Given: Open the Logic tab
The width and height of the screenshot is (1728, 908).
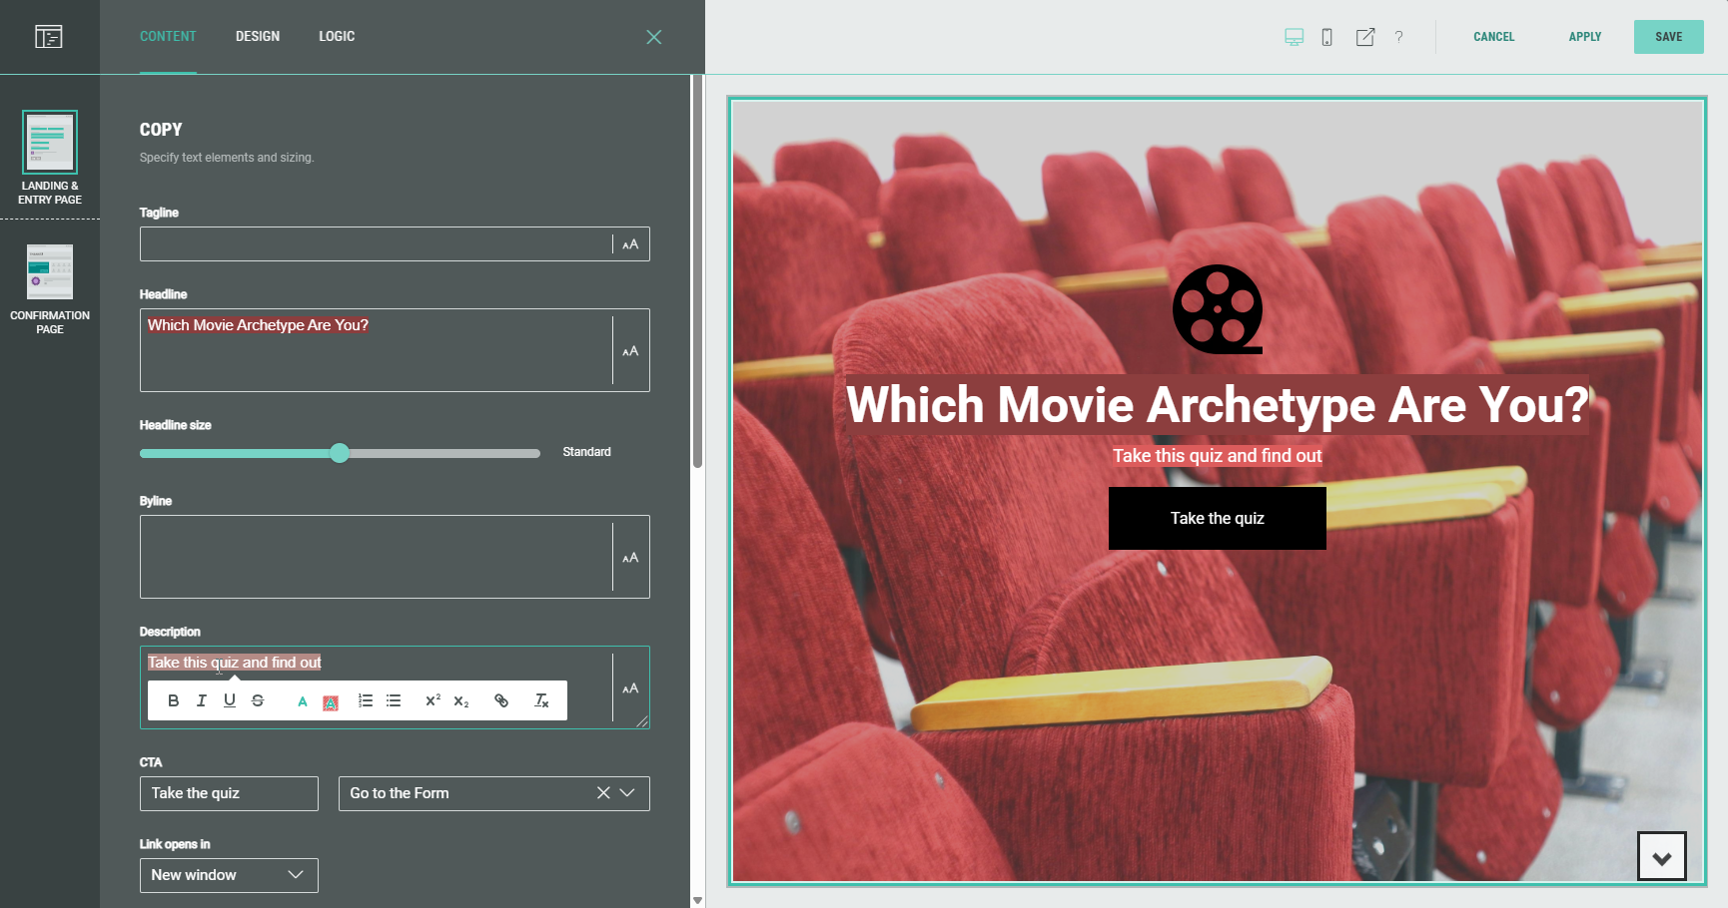Looking at the screenshot, I should click(337, 36).
